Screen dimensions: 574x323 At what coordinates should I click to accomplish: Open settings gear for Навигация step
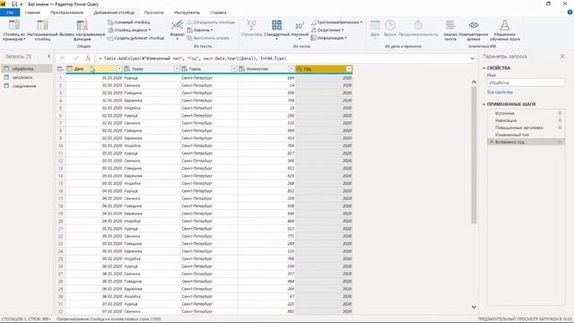[560, 120]
